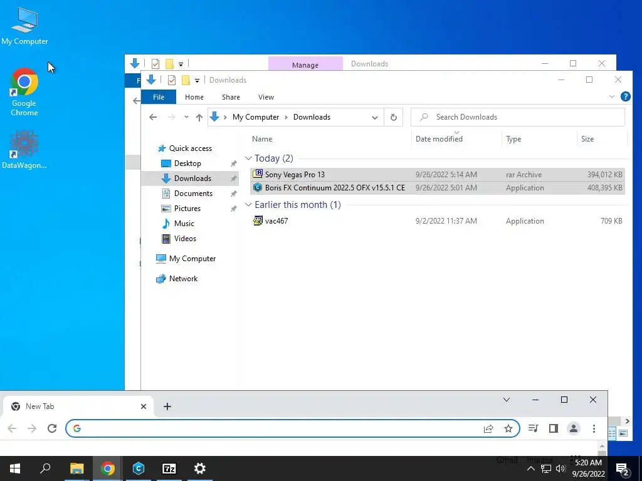The height and width of the screenshot is (481, 642).
Task: Click the Properties quick access toolbar icon in the front Downloads window
Action: click(x=172, y=80)
